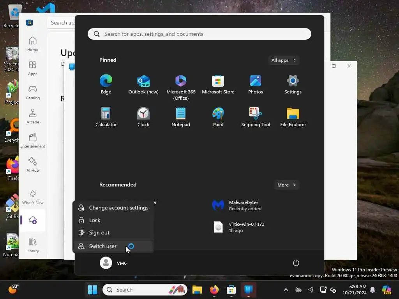Focus Start menu search box
Viewport: 399px width, 299px height.
coord(199,34)
